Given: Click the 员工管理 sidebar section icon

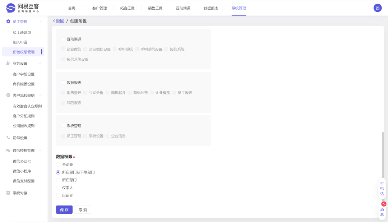Looking at the screenshot, I should click(8, 21).
